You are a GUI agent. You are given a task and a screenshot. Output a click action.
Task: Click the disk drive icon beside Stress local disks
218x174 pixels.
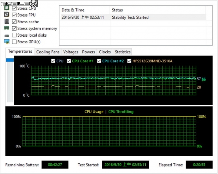point(7,35)
